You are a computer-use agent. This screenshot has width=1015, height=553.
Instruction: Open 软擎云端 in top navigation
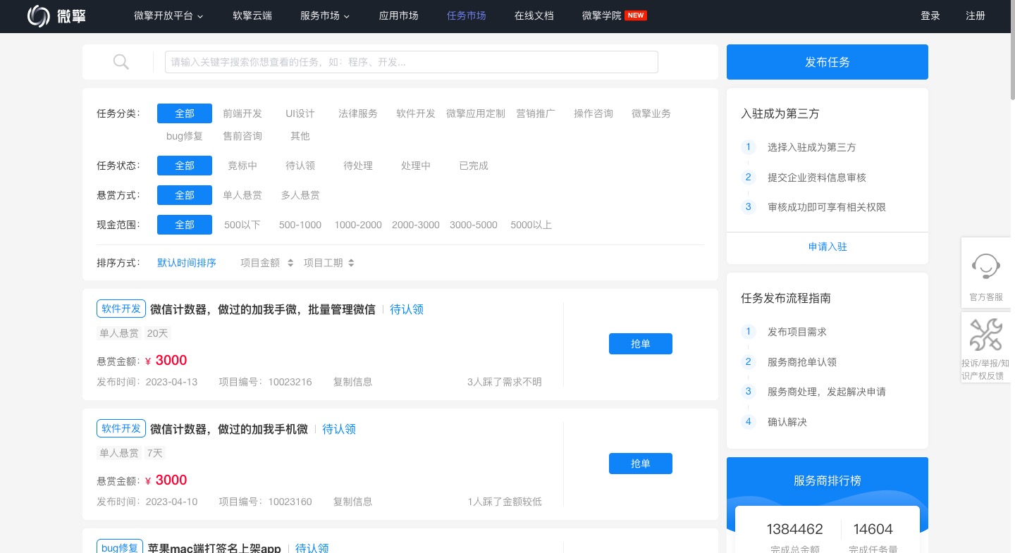pos(252,15)
